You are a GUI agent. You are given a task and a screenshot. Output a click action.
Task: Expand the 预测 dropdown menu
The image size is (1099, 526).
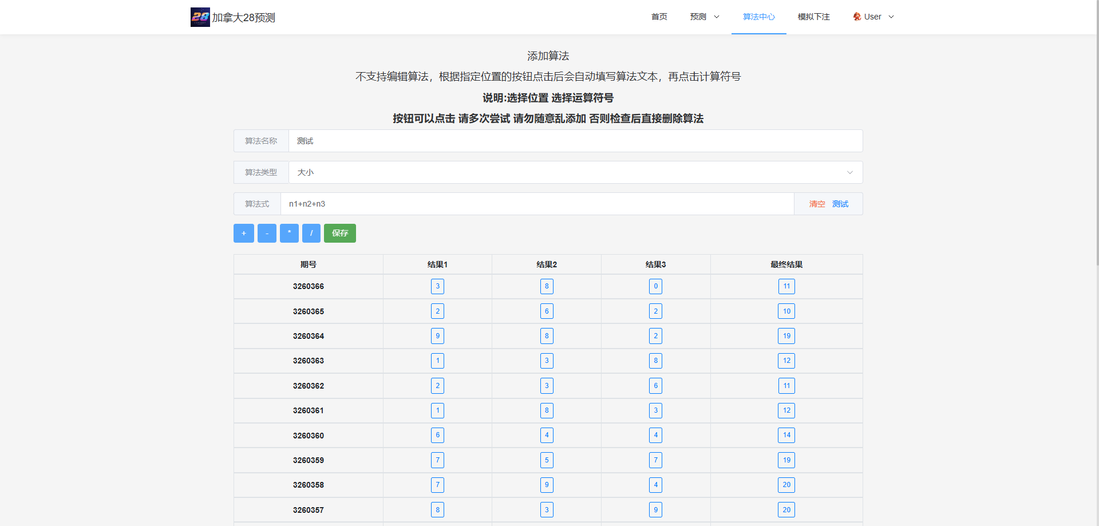[705, 17]
